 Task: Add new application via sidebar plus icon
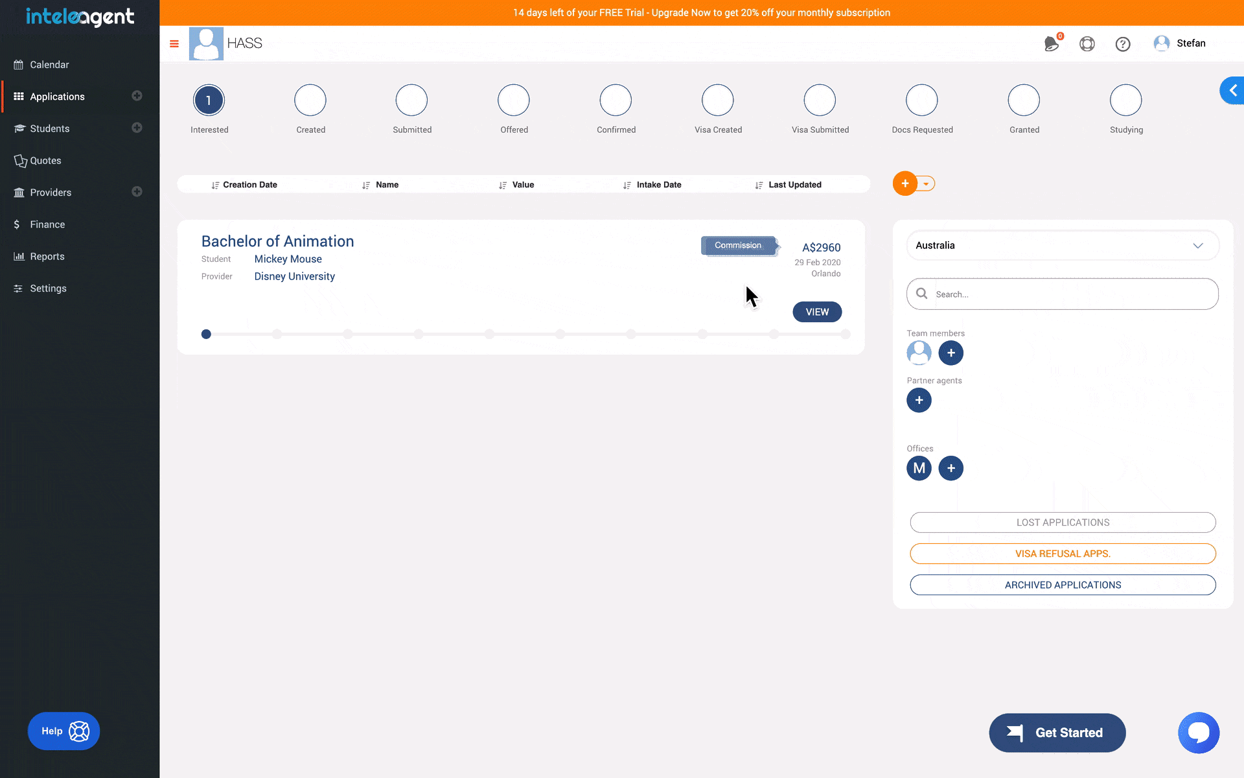pyautogui.click(x=137, y=96)
